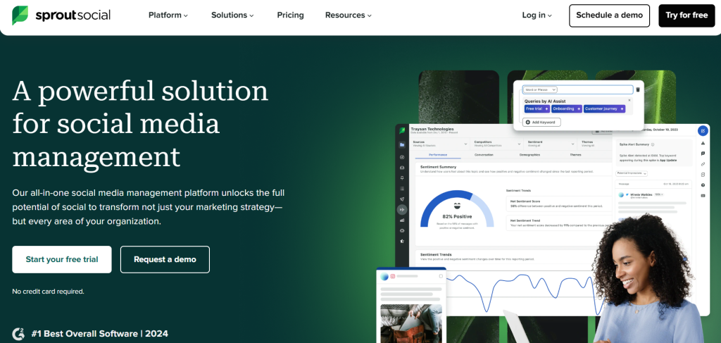Dismiss the Queries by AI Assist panel
Viewport: 721px width, 343px height.
click(629, 100)
